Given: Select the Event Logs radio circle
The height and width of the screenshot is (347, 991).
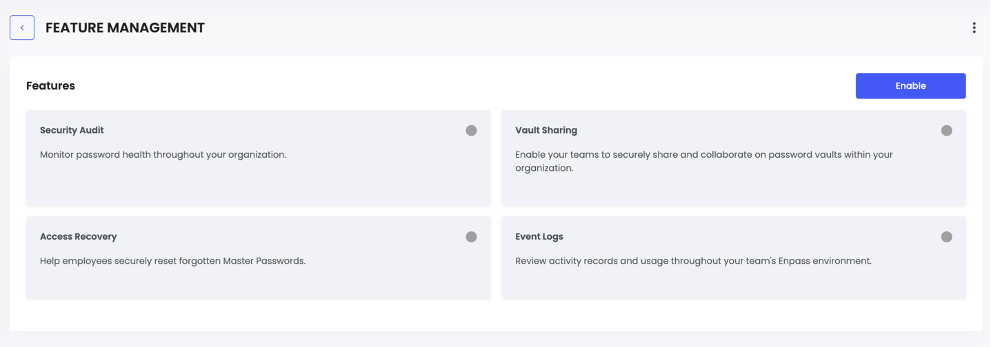Looking at the screenshot, I should coord(946,237).
